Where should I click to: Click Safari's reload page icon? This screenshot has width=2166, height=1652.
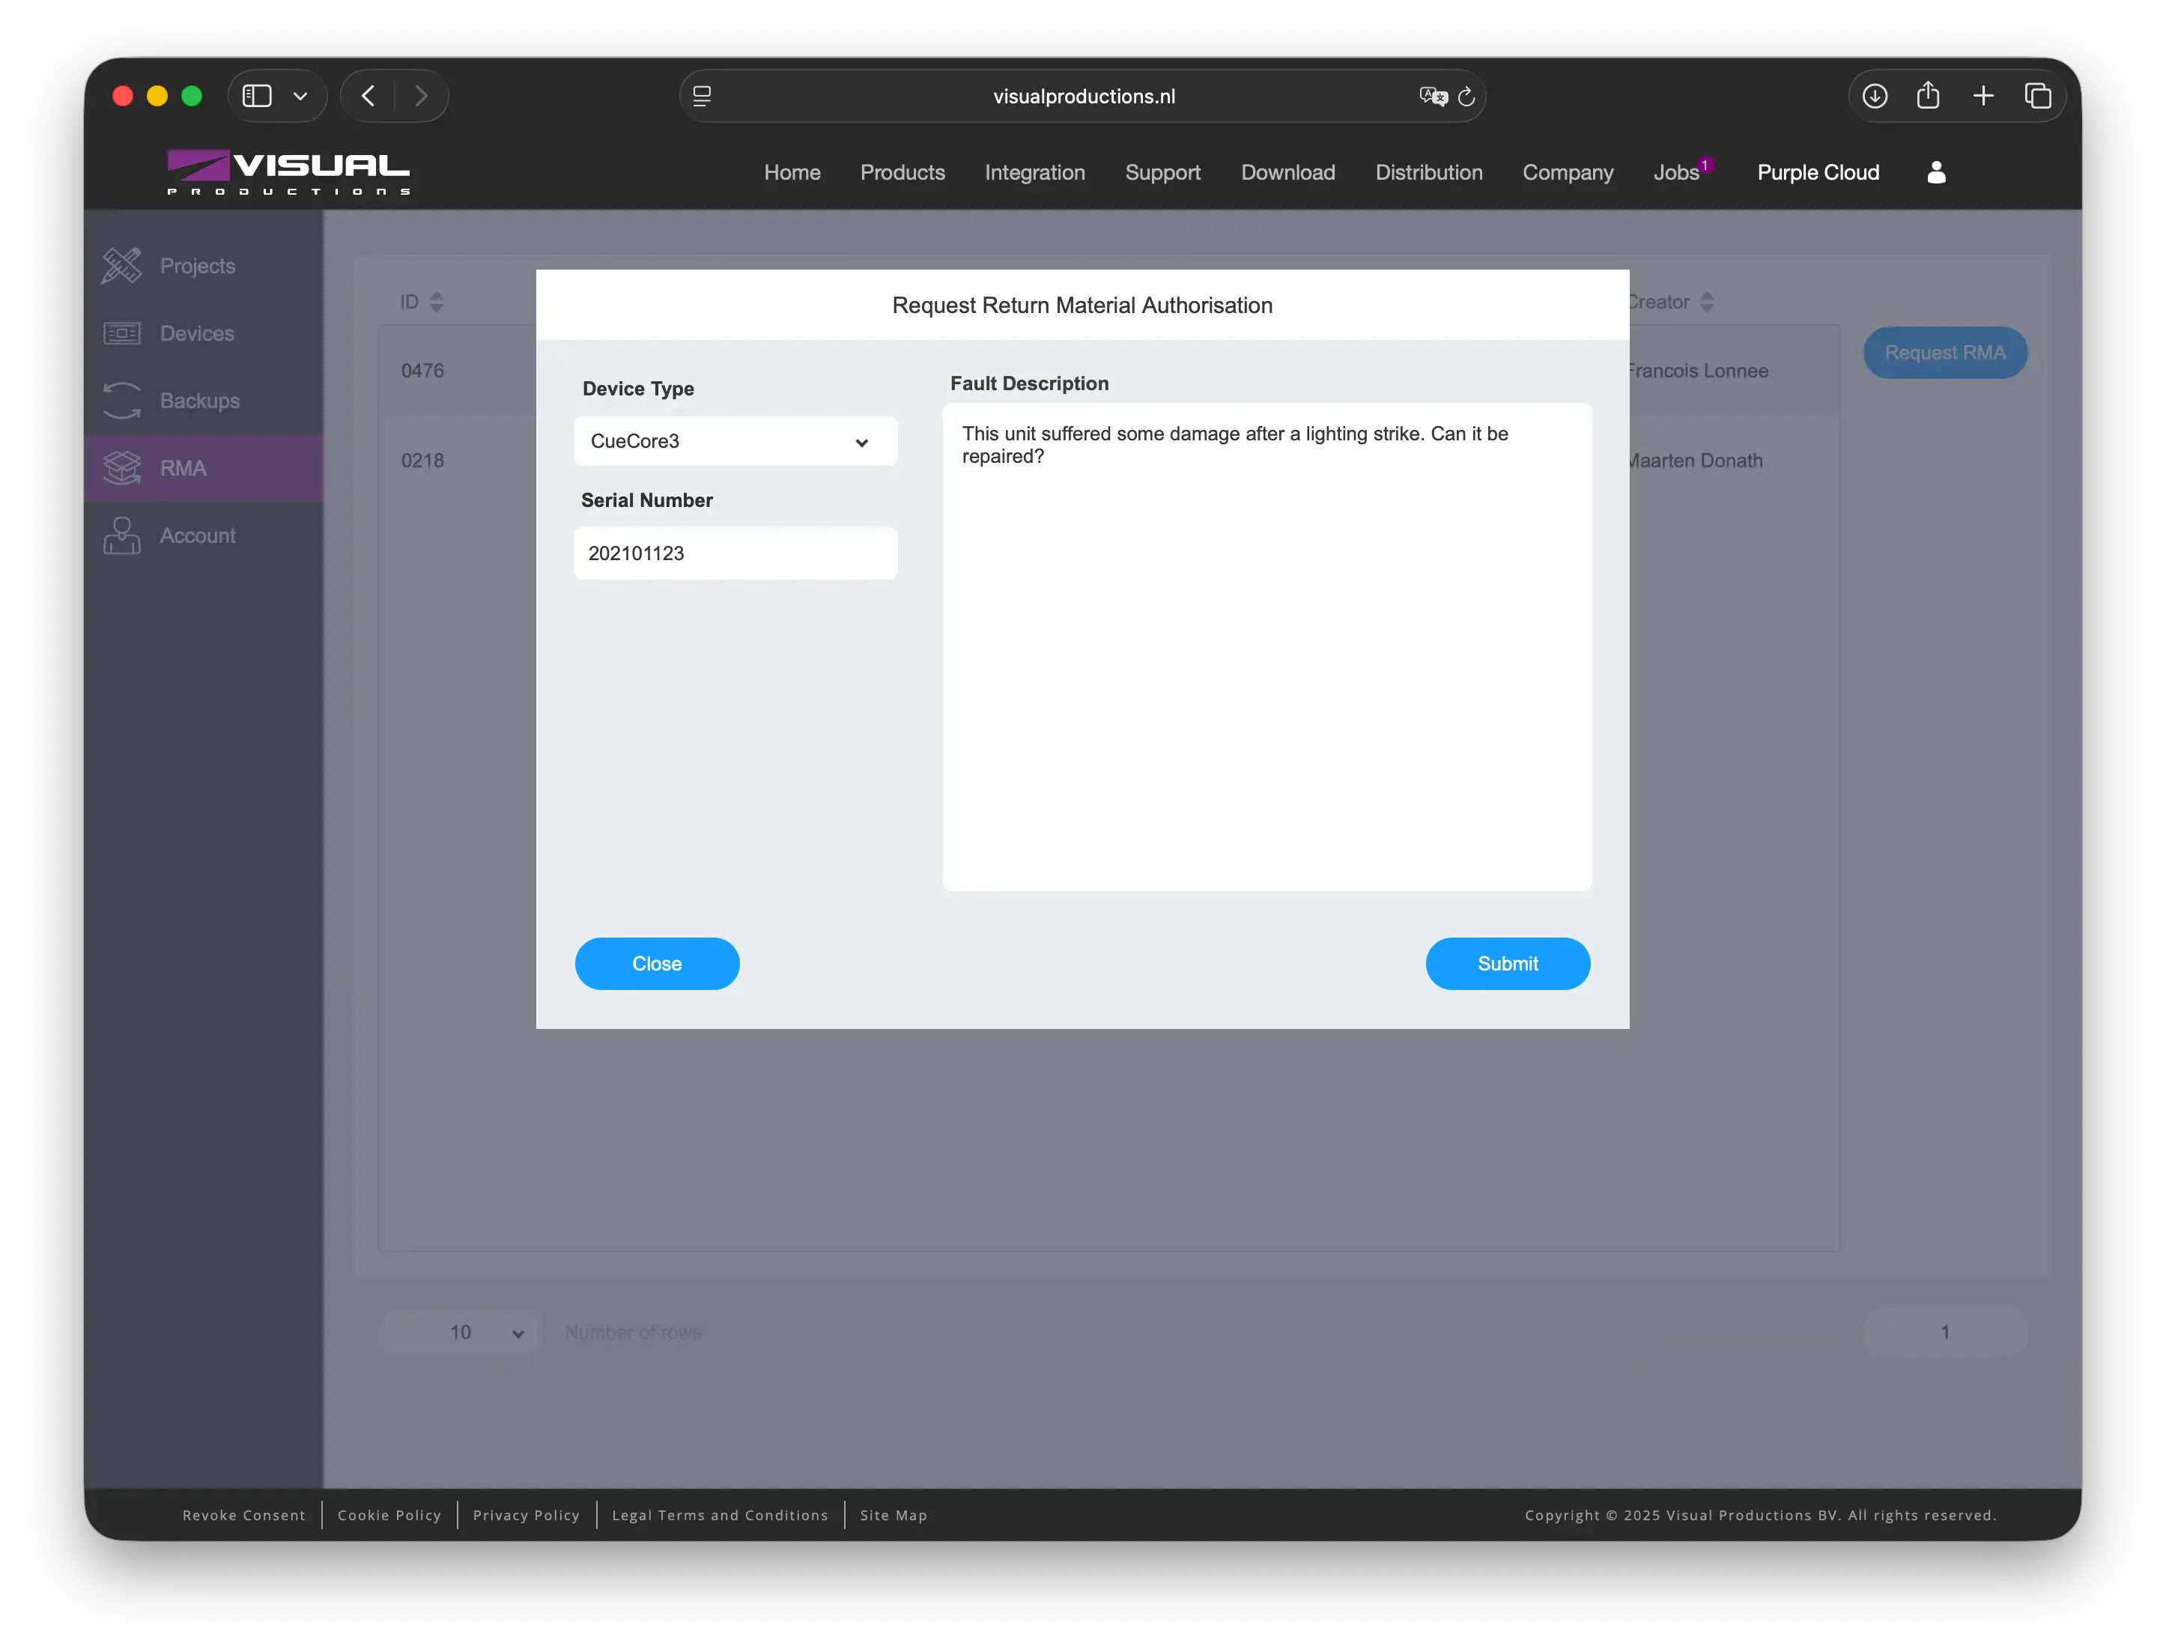tap(1466, 97)
